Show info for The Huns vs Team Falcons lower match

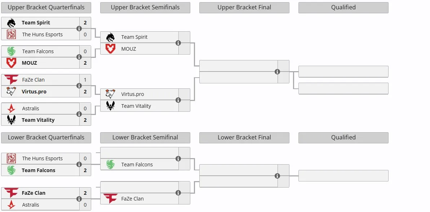tap(79, 164)
